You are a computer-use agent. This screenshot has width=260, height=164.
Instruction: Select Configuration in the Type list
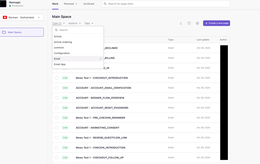[62, 53]
